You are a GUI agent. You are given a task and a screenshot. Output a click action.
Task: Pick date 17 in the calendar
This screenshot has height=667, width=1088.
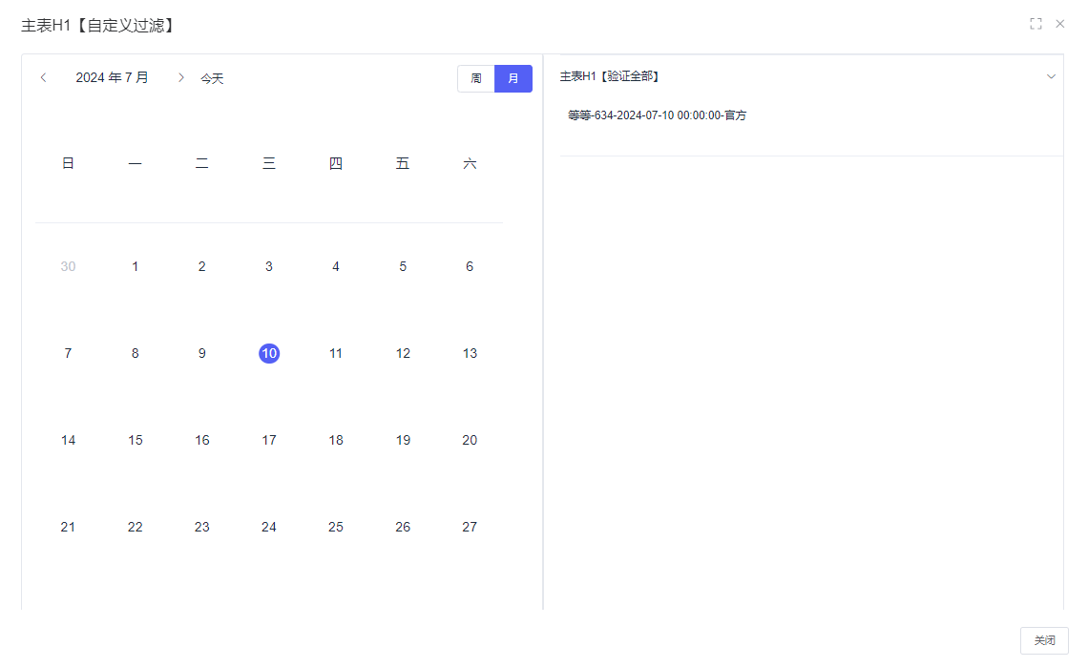click(x=269, y=440)
